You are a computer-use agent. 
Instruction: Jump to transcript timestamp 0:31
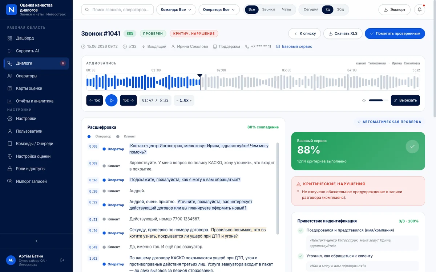coord(93,219)
